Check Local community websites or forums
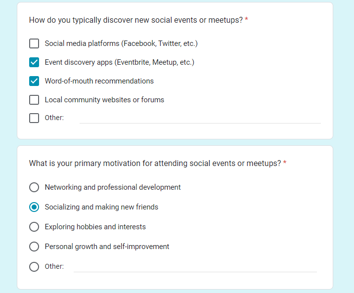Viewport: 354px width, 293px height. pyautogui.click(x=34, y=100)
